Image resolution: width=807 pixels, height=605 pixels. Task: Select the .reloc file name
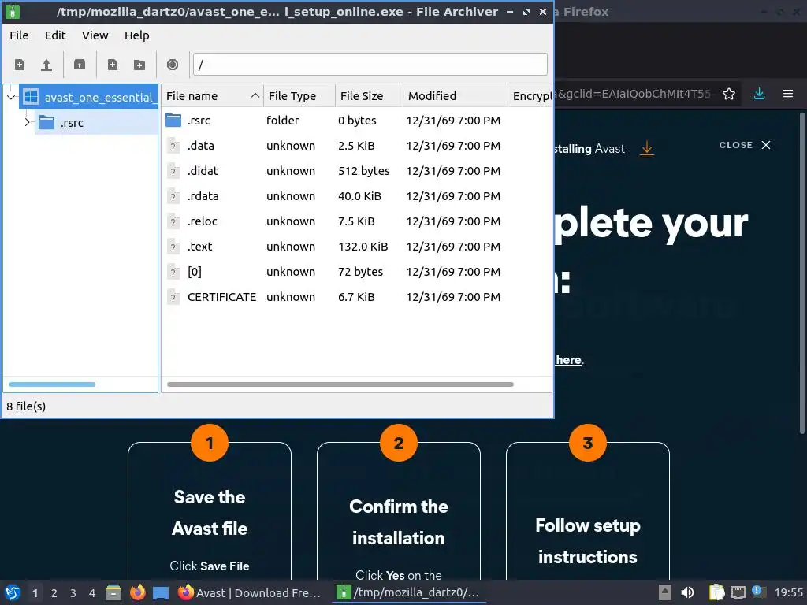(x=203, y=221)
